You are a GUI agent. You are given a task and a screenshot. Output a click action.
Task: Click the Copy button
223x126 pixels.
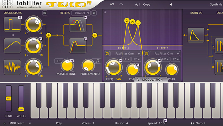point(147,4)
